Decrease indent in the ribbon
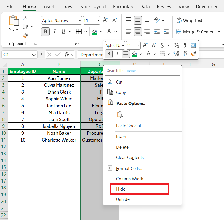The width and height of the screenshot is (224, 220). point(157,32)
